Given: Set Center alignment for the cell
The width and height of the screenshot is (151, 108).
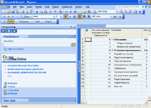Looking at the screenshot, I should tap(84, 16).
